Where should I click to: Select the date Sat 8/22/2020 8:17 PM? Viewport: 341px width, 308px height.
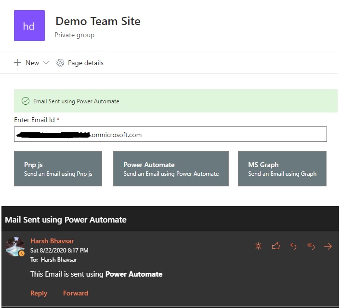pos(59,251)
